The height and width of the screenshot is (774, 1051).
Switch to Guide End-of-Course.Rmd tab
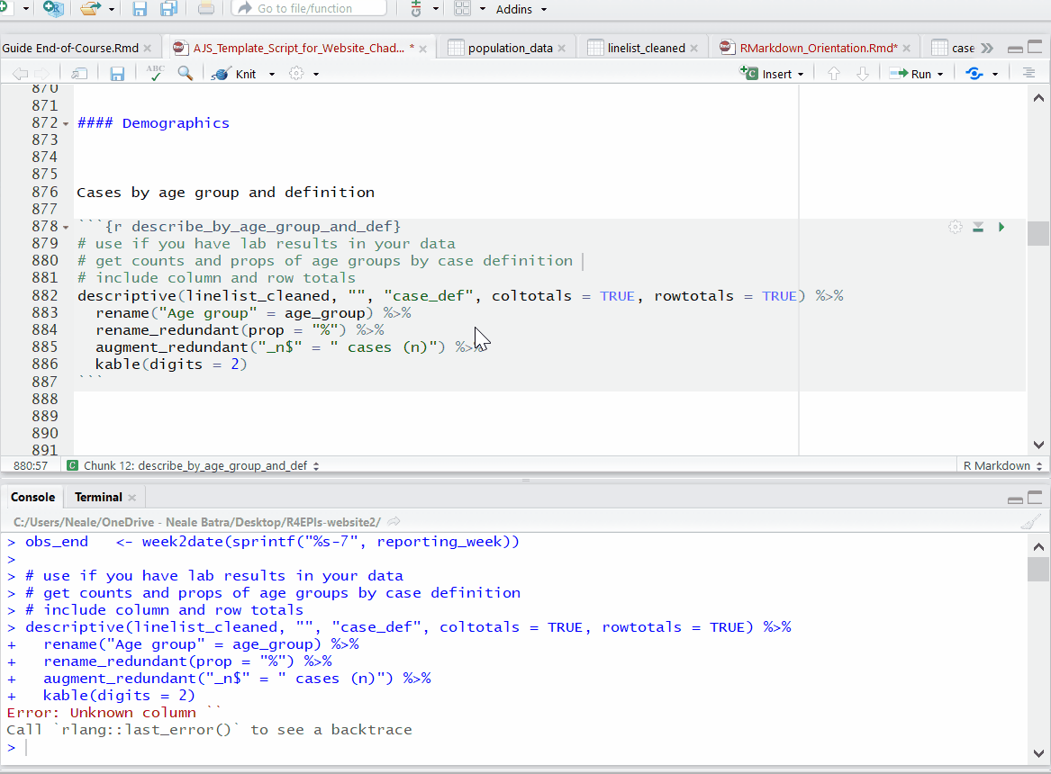(x=70, y=49)
